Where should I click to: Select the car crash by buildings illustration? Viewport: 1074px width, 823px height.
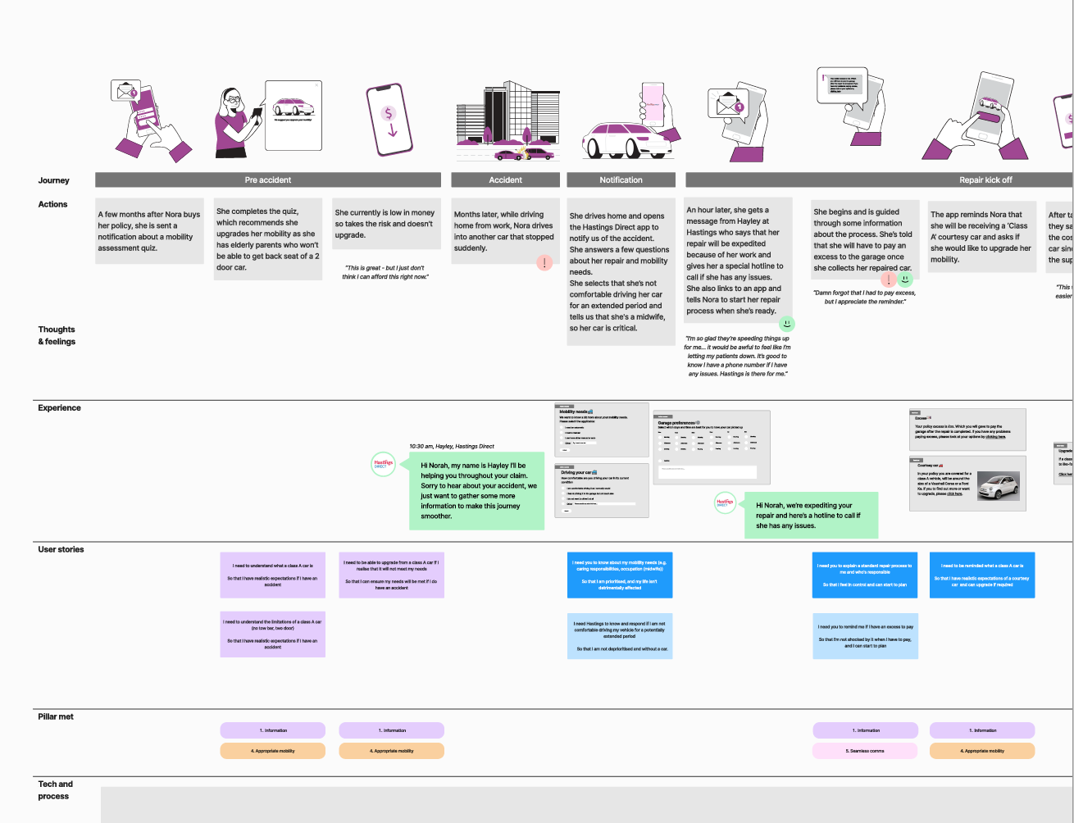(507, 122)
